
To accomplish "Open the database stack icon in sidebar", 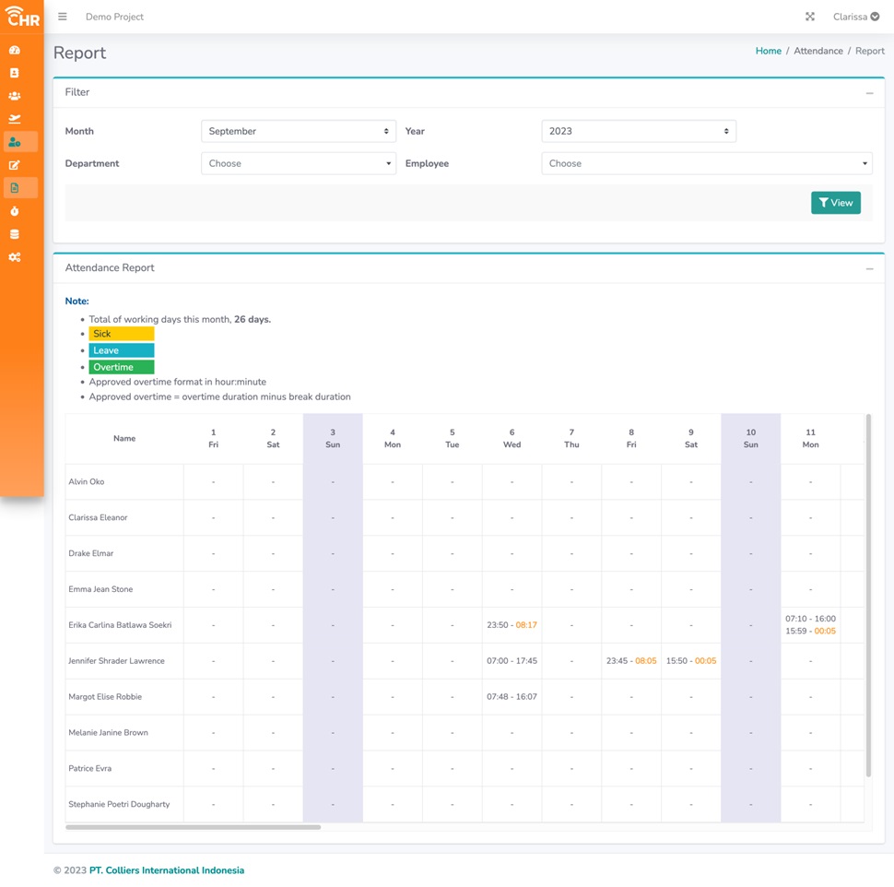I will [x=15, y=234].
